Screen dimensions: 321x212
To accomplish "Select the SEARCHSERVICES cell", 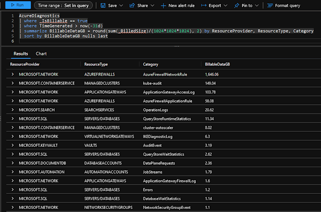I will [x=99, y=110].
